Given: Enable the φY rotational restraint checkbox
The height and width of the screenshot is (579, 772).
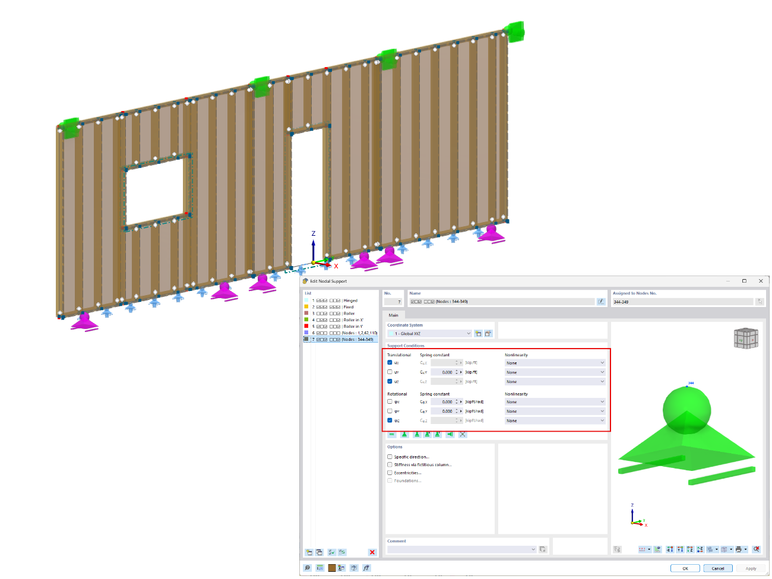Looking at the screenshot, I should point(391,411).
